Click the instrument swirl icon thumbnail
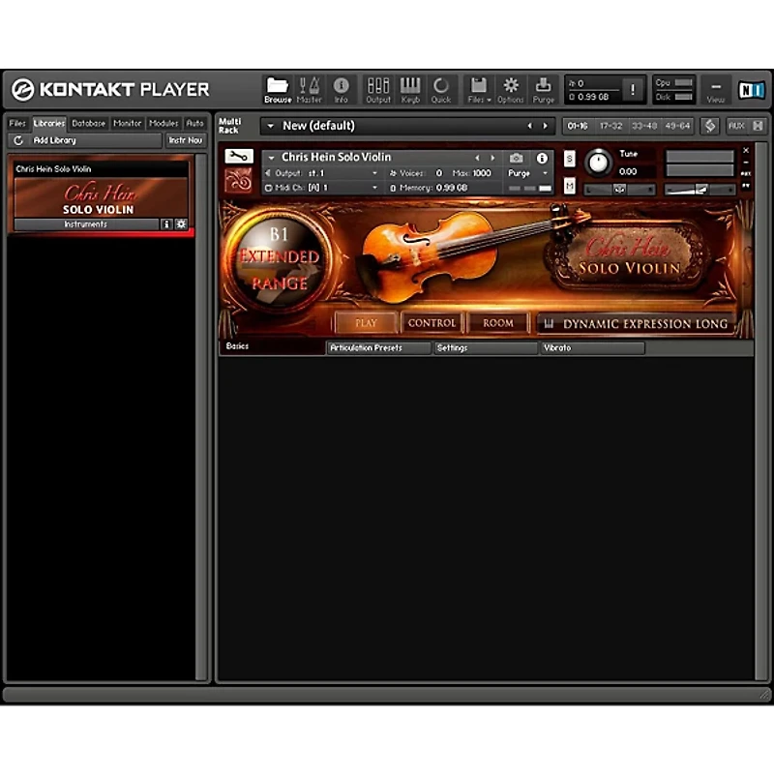774x774 pixels. pyautogui.click(x=238, y=180)
